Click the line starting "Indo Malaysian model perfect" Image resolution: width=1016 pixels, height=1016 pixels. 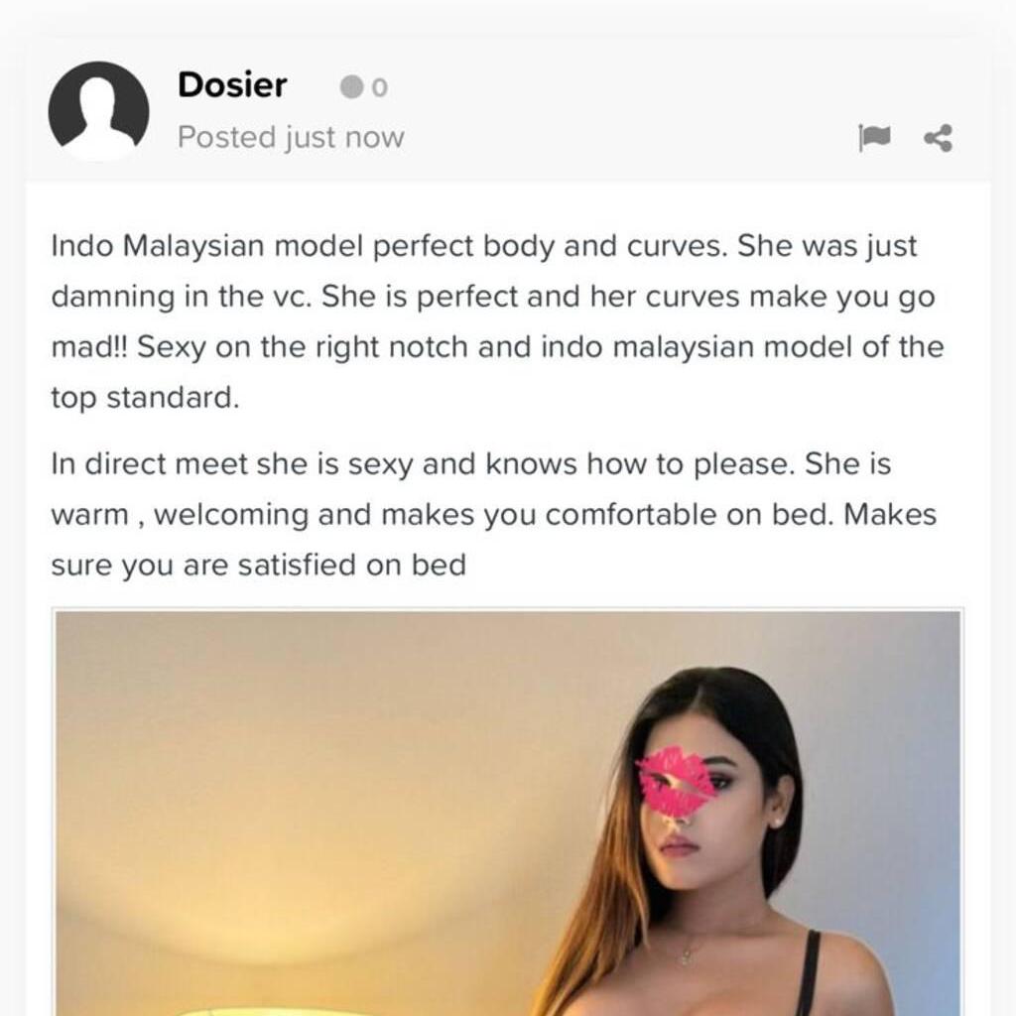coord(483,246)
